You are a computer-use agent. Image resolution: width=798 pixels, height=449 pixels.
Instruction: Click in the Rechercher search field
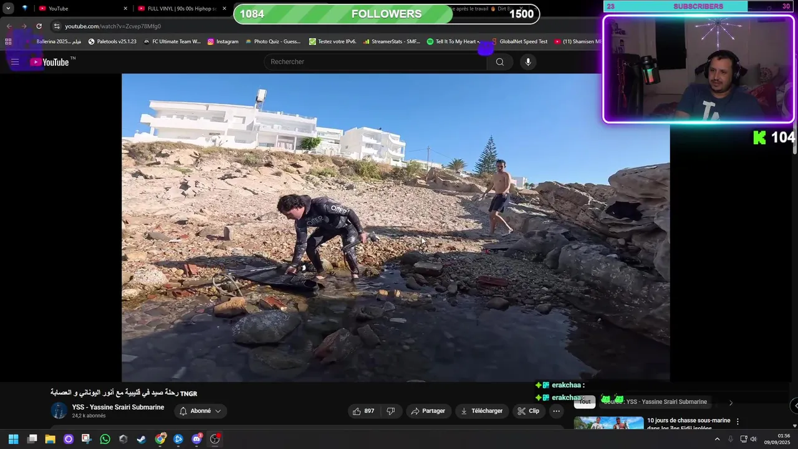pyautogui.click(x=375, y=62)
